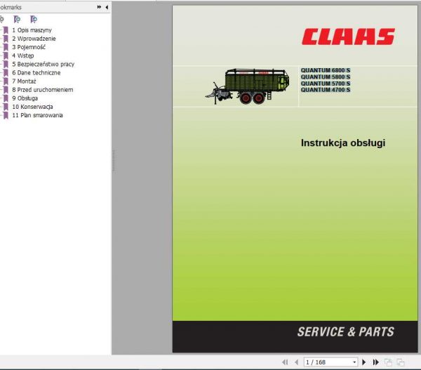Open bookmark 3 Pojemność
Image resolution: width=421 pixels, height=370 pixels.
29,47
